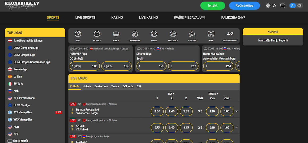Screen dimensions: 308x143
Task: Switch to Hokejs live tab
Action: tap(87, 86)
